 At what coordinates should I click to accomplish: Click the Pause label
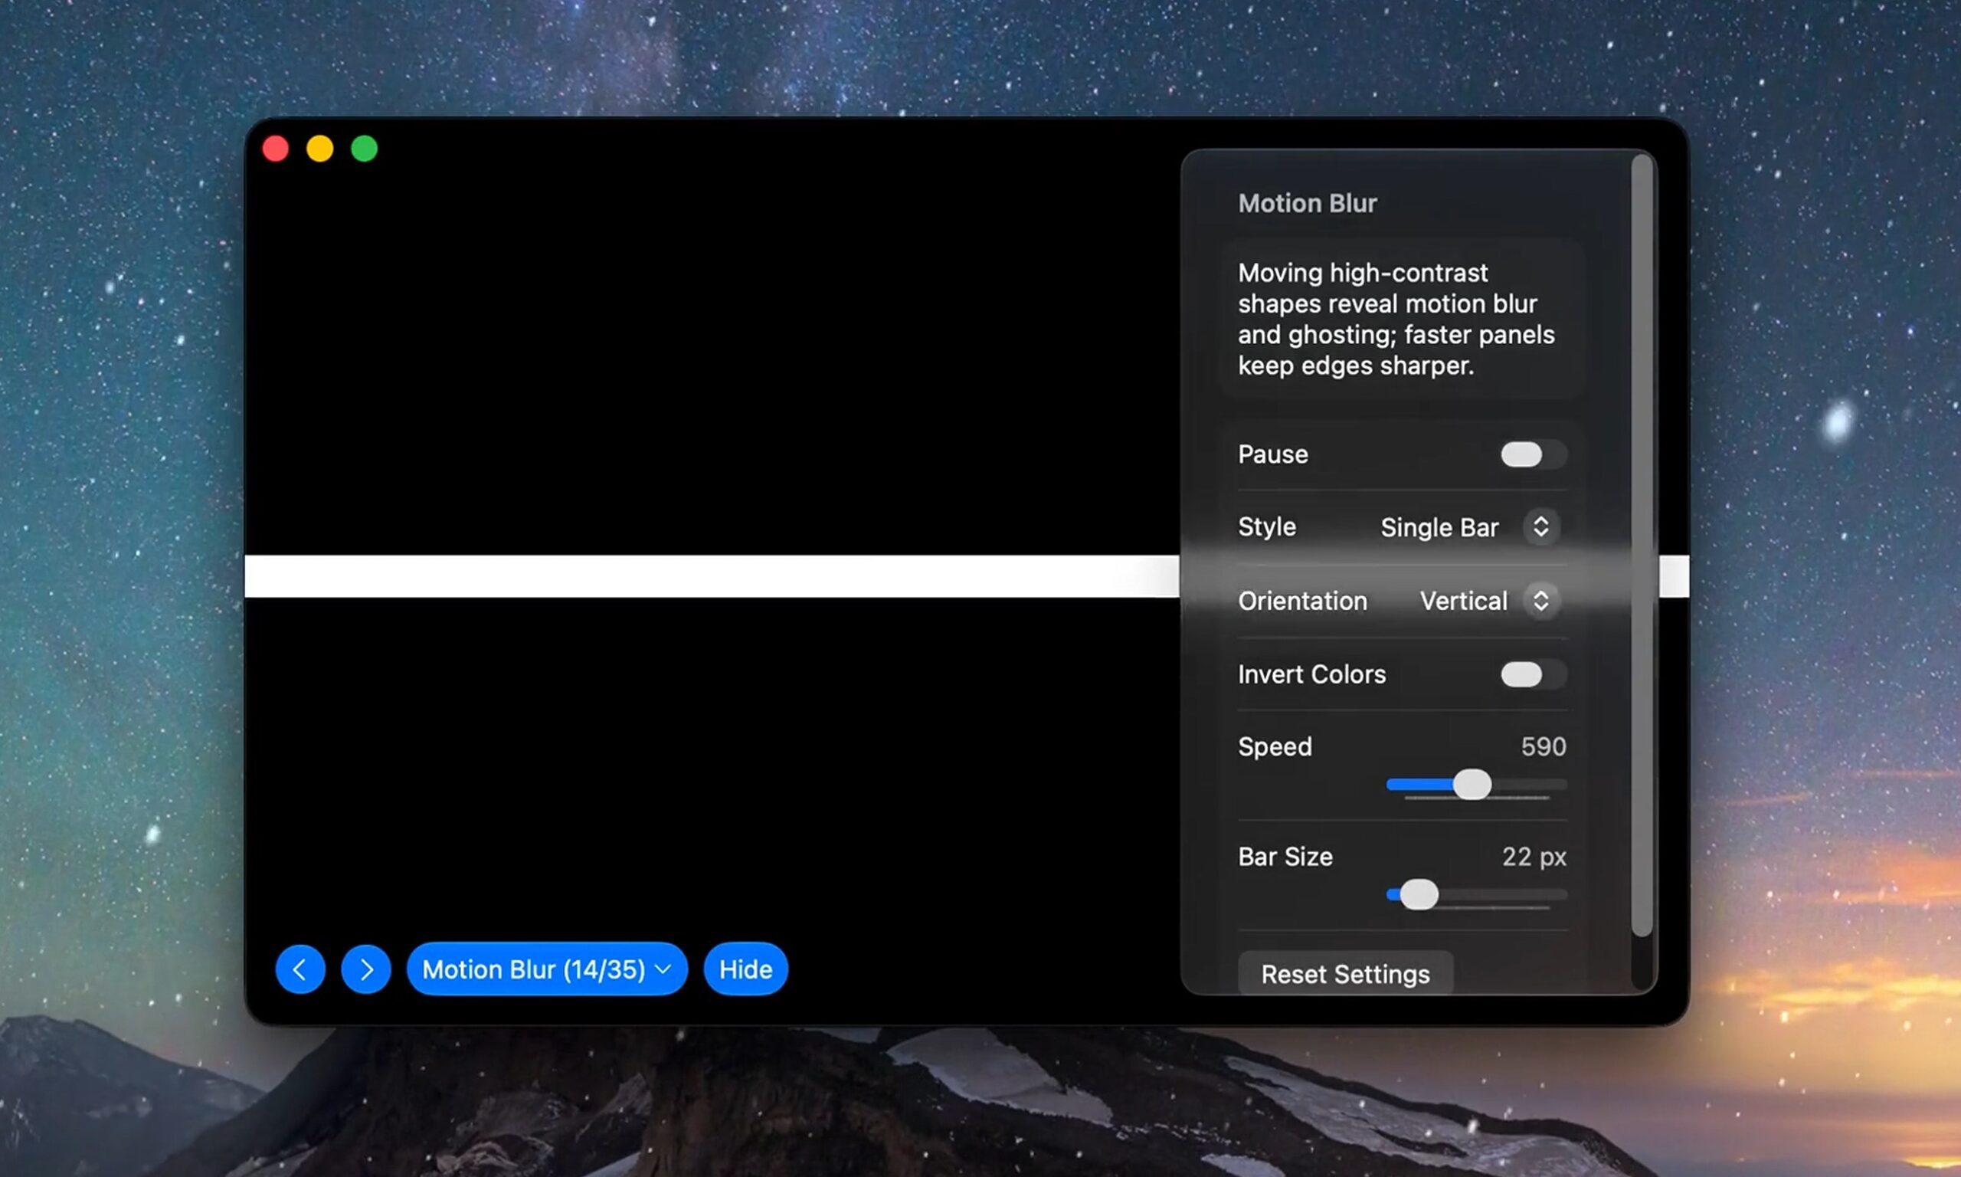click(1273, 454)
